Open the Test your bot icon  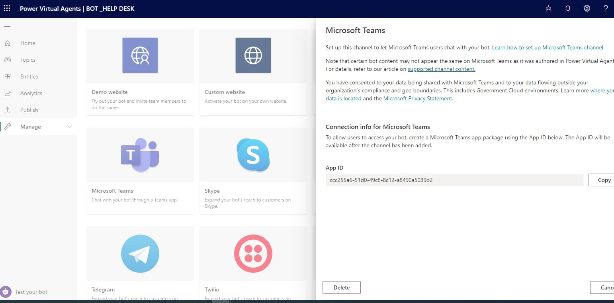pyautogui.click(x=6, y=292)
